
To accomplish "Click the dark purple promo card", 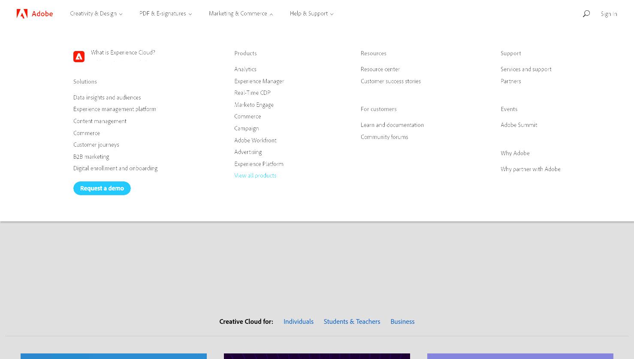I will [x=317, y=356].
